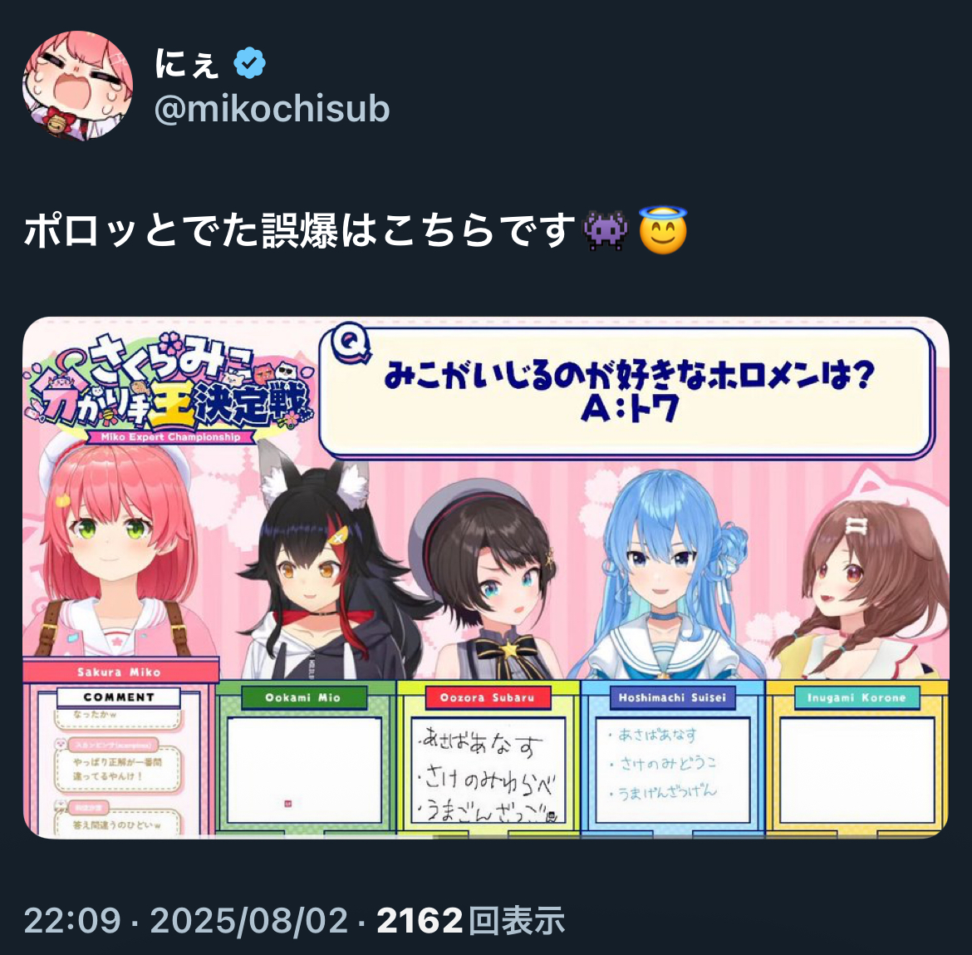Viewport: 972px width, 955px height.
Task: Click the blue verified badge
Action: 249,63
